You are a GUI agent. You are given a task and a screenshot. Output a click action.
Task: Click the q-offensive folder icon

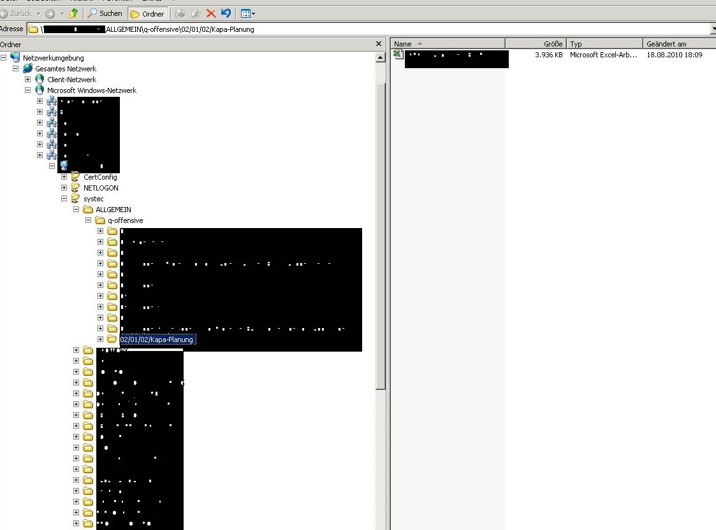pyautogui.click(x=100, y=220)
